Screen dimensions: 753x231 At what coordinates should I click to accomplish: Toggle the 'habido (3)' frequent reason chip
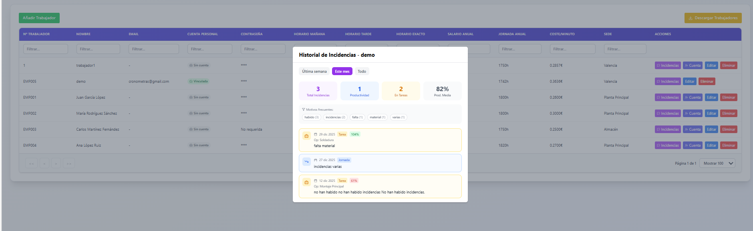click(x=311, y=117)
